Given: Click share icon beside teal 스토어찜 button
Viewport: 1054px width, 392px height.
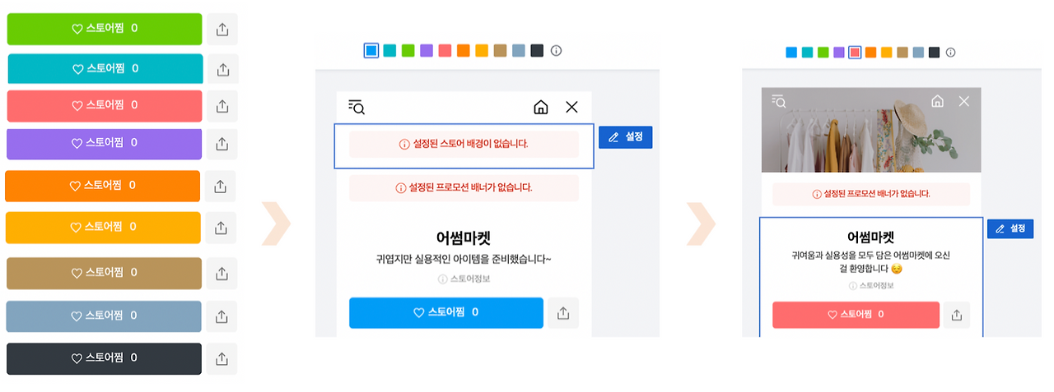Looking at the screenshot, I should tap(222, 69).
